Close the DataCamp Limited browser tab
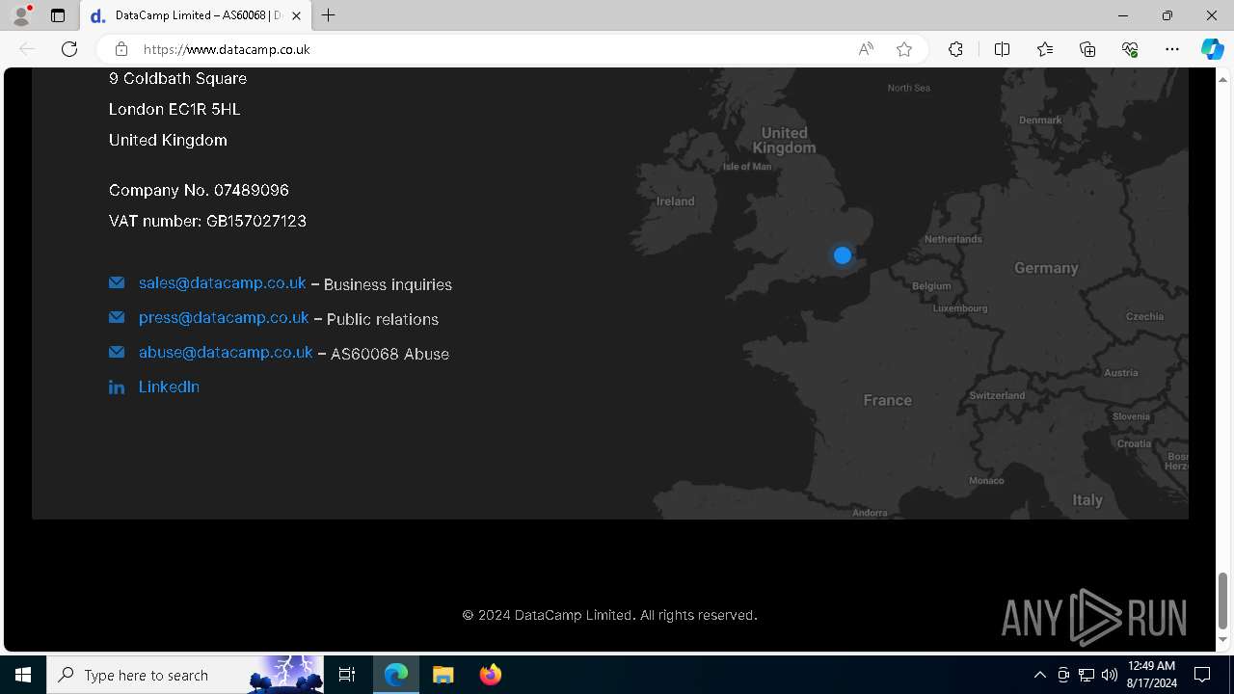Viewport: 1234px width, 694px height. click(297, 15)
